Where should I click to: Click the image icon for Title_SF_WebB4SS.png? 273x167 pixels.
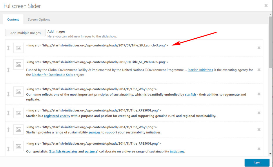coord(19,64)
